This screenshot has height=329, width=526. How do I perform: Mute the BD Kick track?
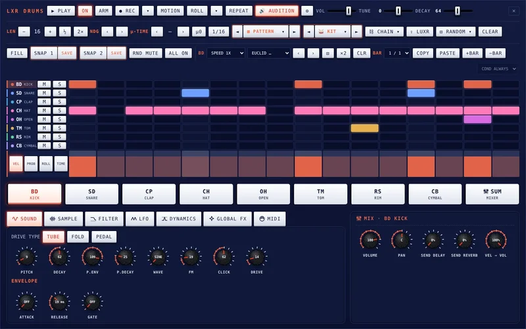pos(44,84)
